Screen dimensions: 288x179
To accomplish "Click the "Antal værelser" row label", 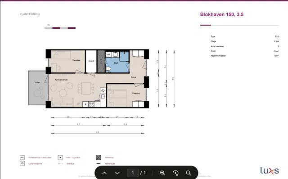I will (x=217, y=46).
